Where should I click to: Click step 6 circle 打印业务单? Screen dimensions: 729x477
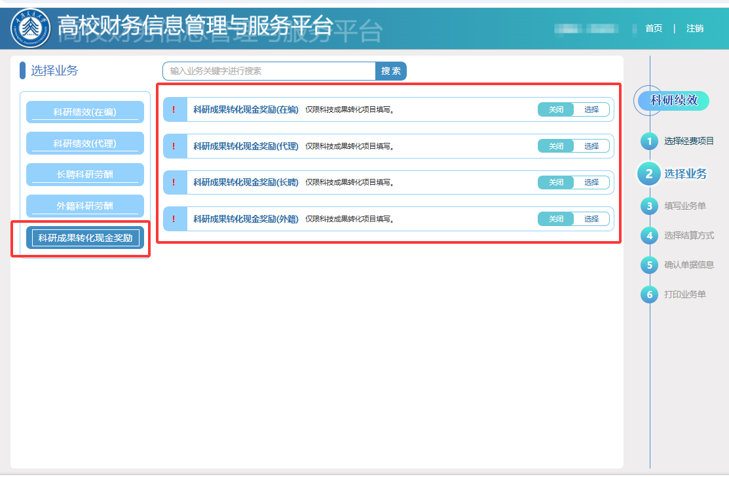pyautogui.click(x=648, y=294)
